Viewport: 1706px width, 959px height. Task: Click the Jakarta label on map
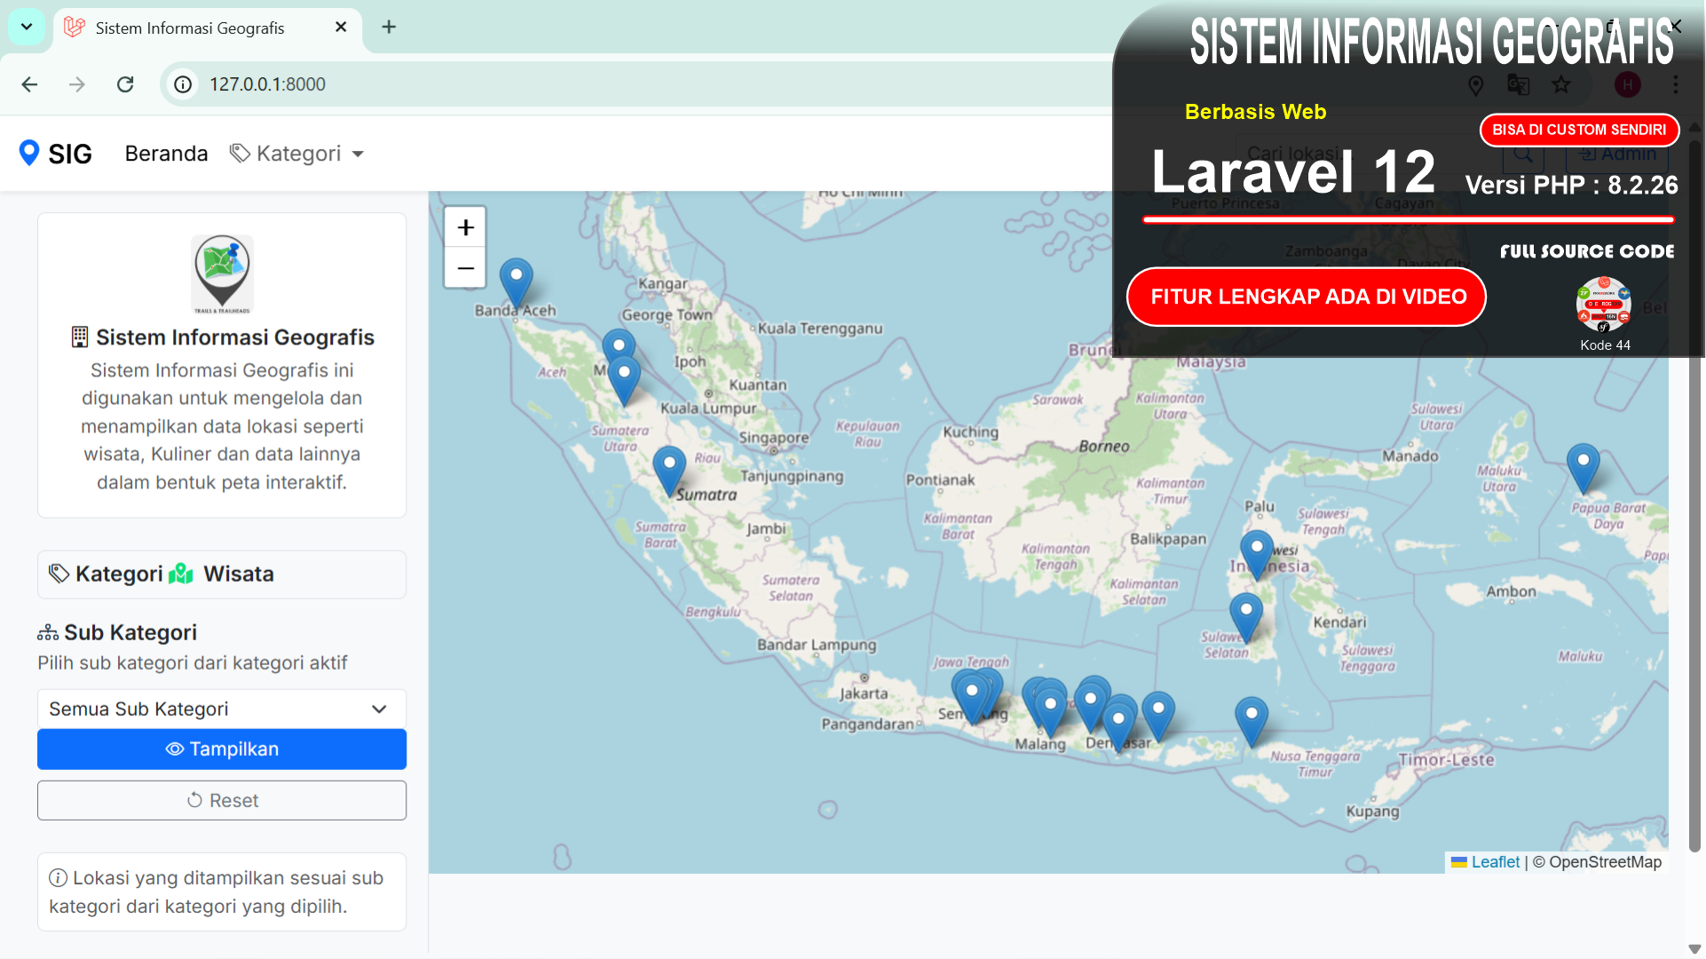863,693
